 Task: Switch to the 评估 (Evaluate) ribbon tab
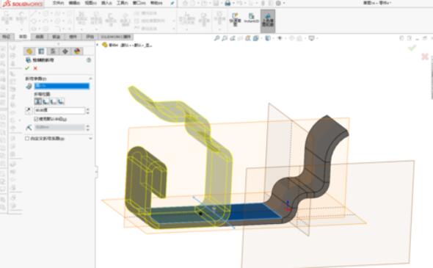pyautogui.click(x=90, y=37)
